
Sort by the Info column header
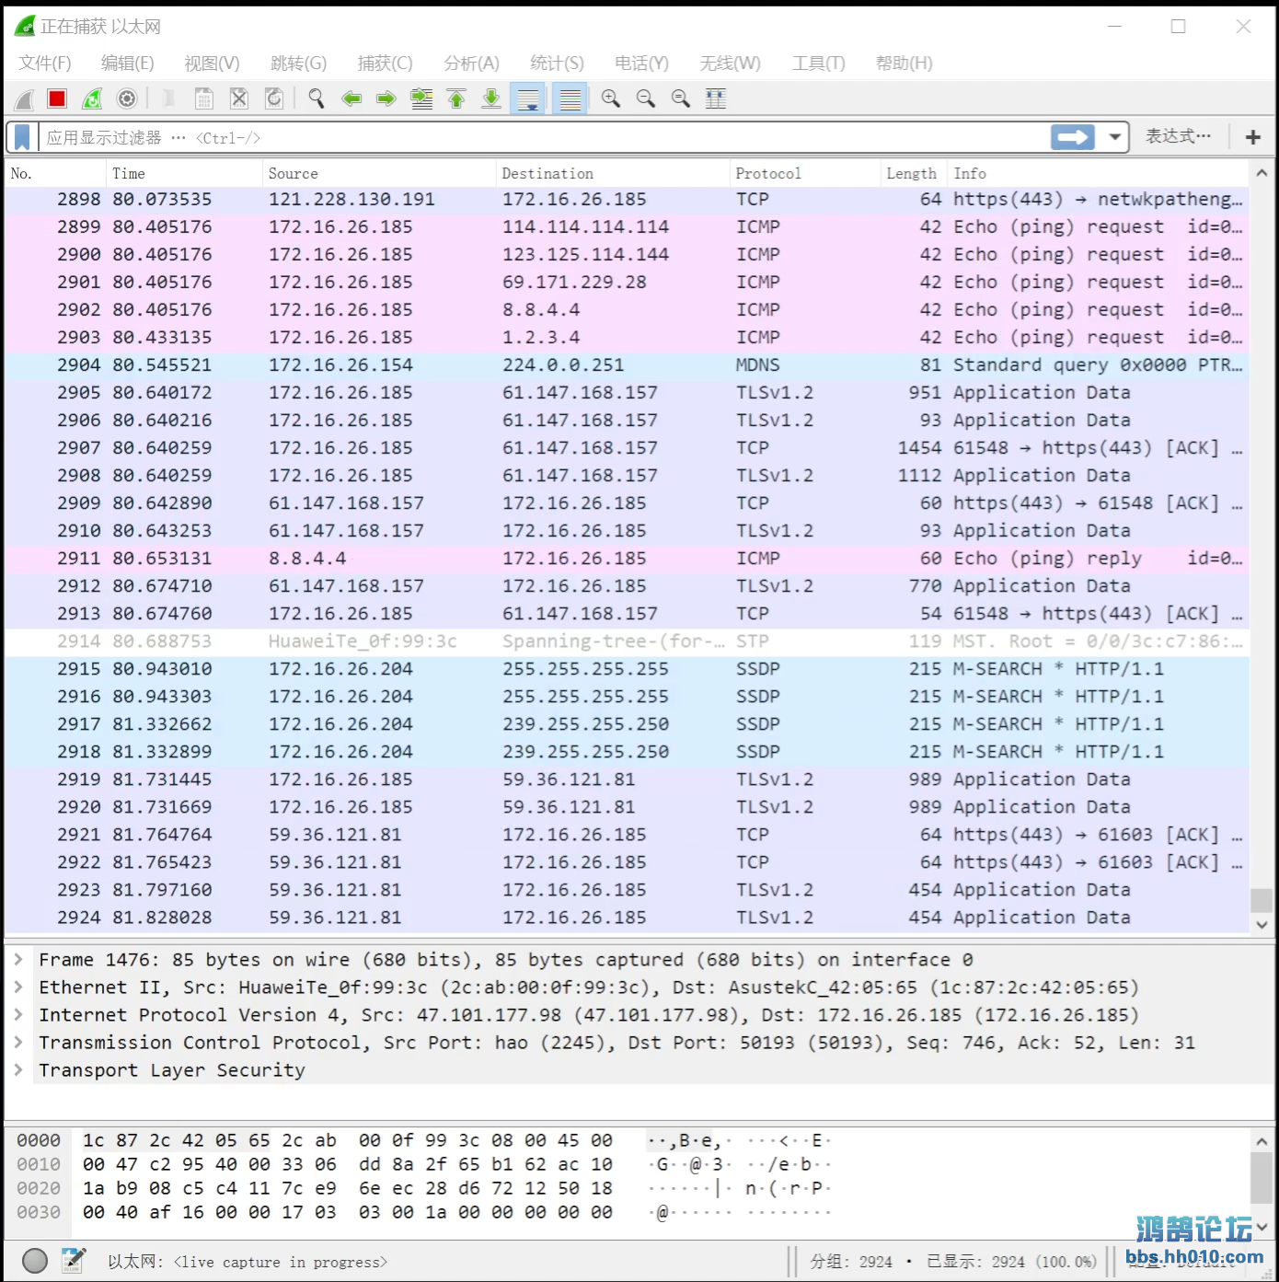[x=1098, y=173]
